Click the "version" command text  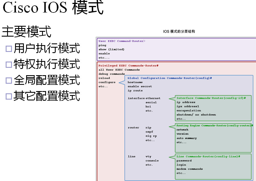[182, 134]
